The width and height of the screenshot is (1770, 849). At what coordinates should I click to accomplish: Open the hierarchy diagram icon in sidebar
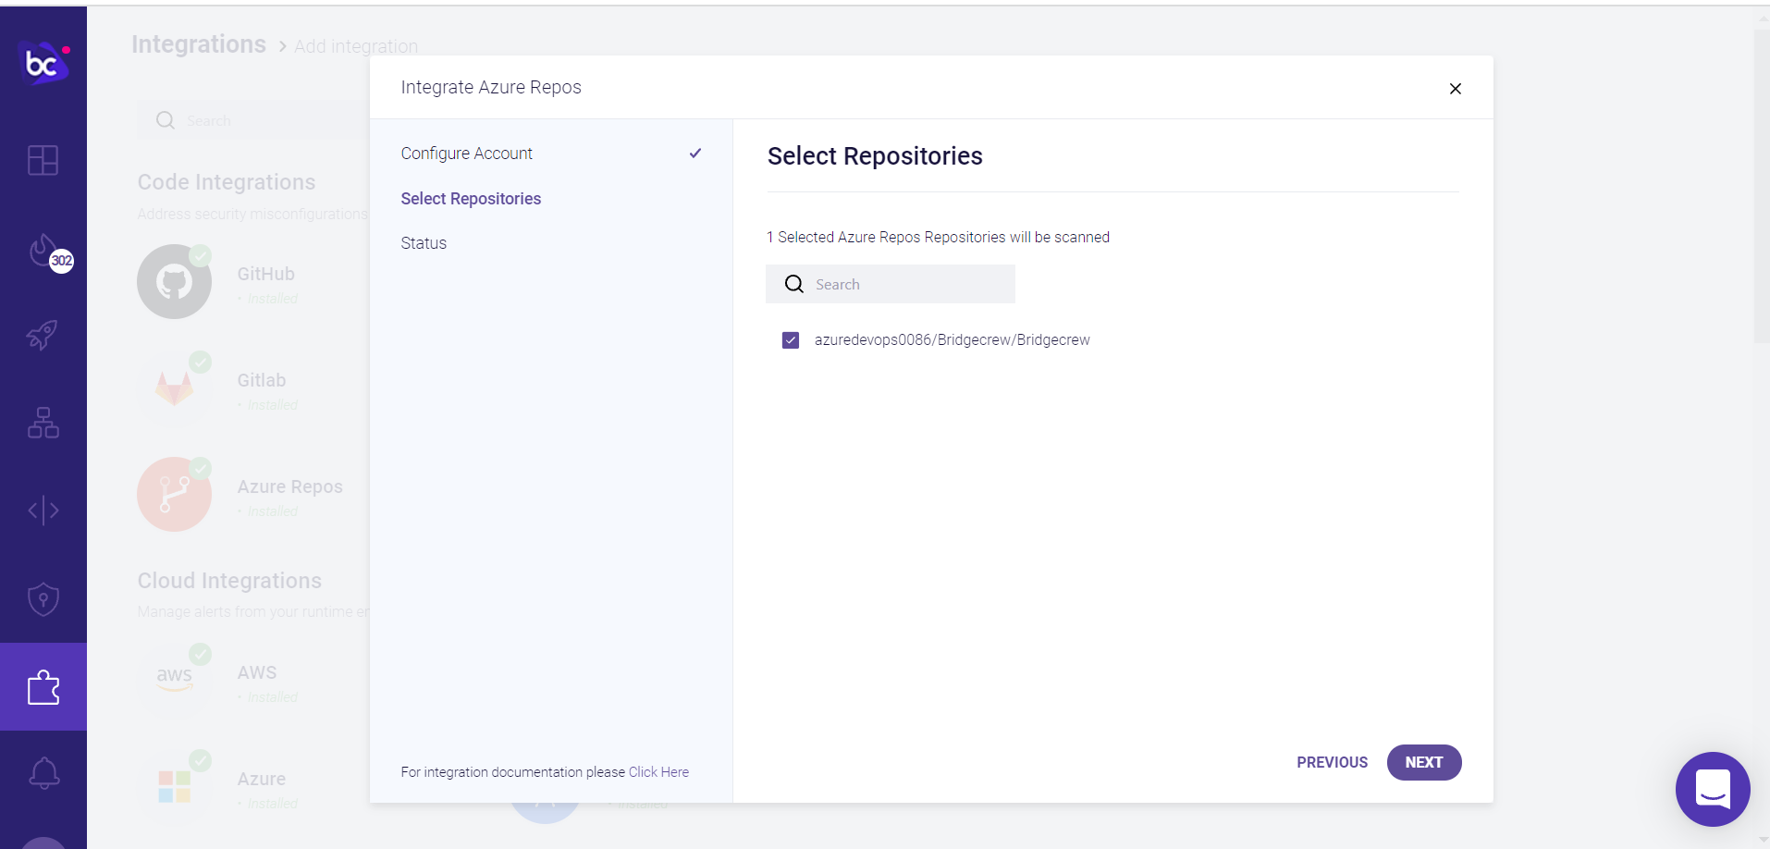[43, 423]
